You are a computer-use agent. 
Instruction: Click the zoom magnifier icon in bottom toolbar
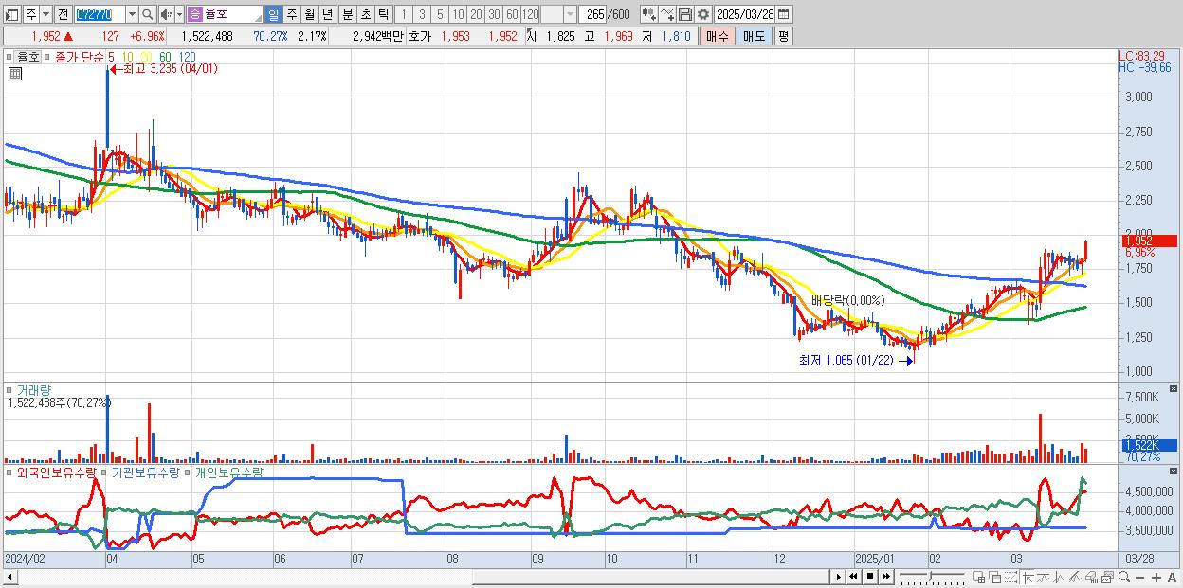1124,577
